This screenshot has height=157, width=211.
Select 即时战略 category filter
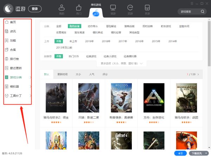point(148,26)
